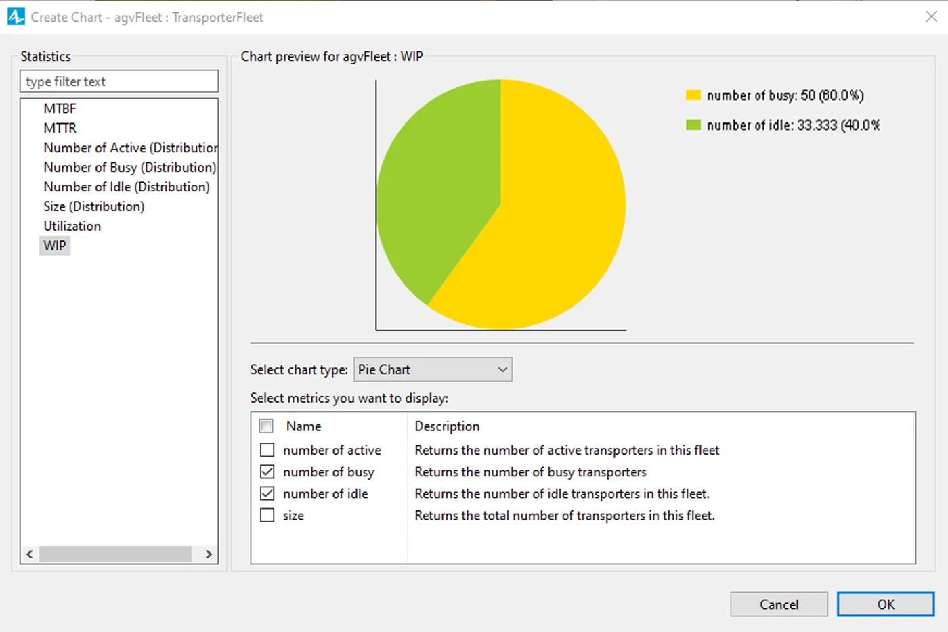Viewport: 948px width, 632px height.
Task: Enable the size metric checkbox
Action: point(267,516)
